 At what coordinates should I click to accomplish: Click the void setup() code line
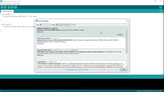7,14
